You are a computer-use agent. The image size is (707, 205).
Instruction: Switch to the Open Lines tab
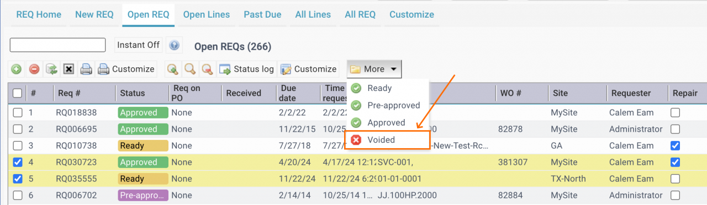pos(207,15)
